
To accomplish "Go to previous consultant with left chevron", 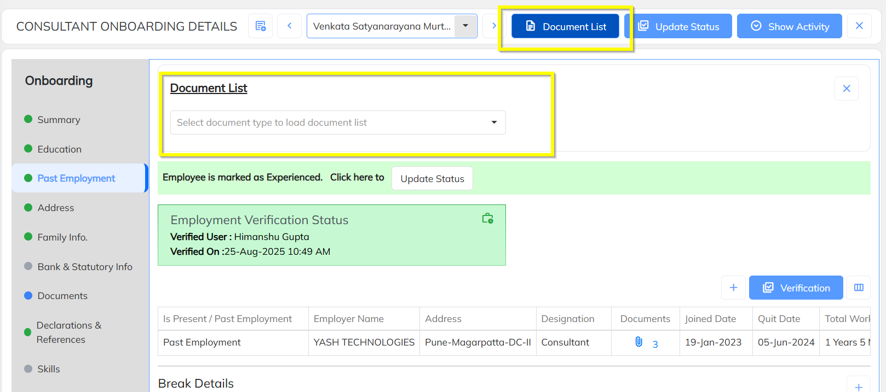I will tap(289, 26).
